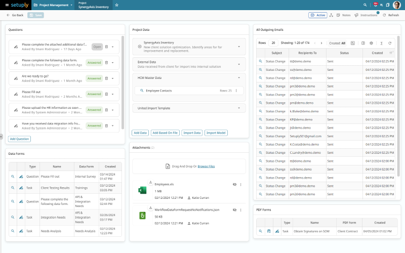Expand the 'Are we ready to go?' question

(x=112, y=78)
